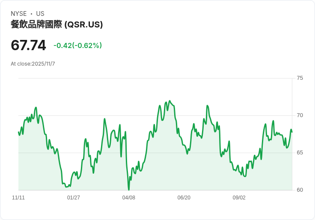Click the chart's highest peak near 72
The image size is (315, 220).
pyautogui.click(x=169, y=101)
